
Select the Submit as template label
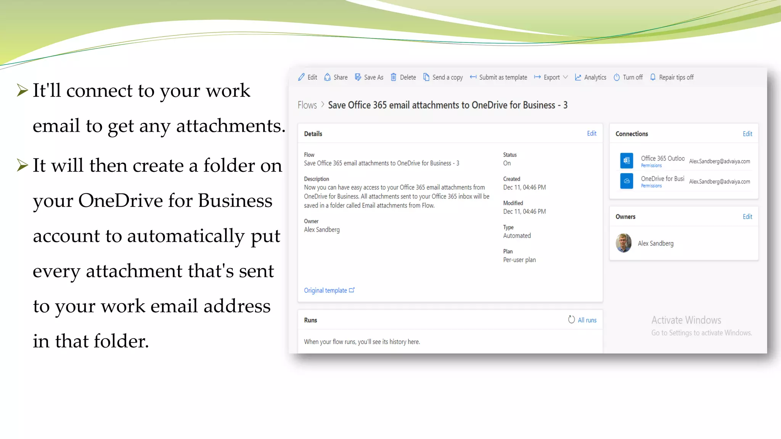pyautogui.click(x=503, y=77)
